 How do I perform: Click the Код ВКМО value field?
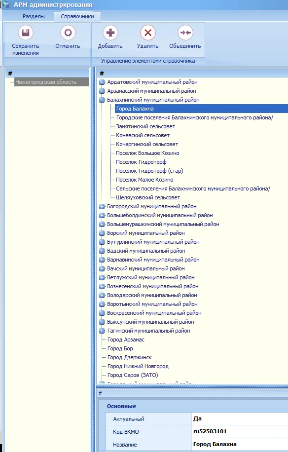coord(240,432)
